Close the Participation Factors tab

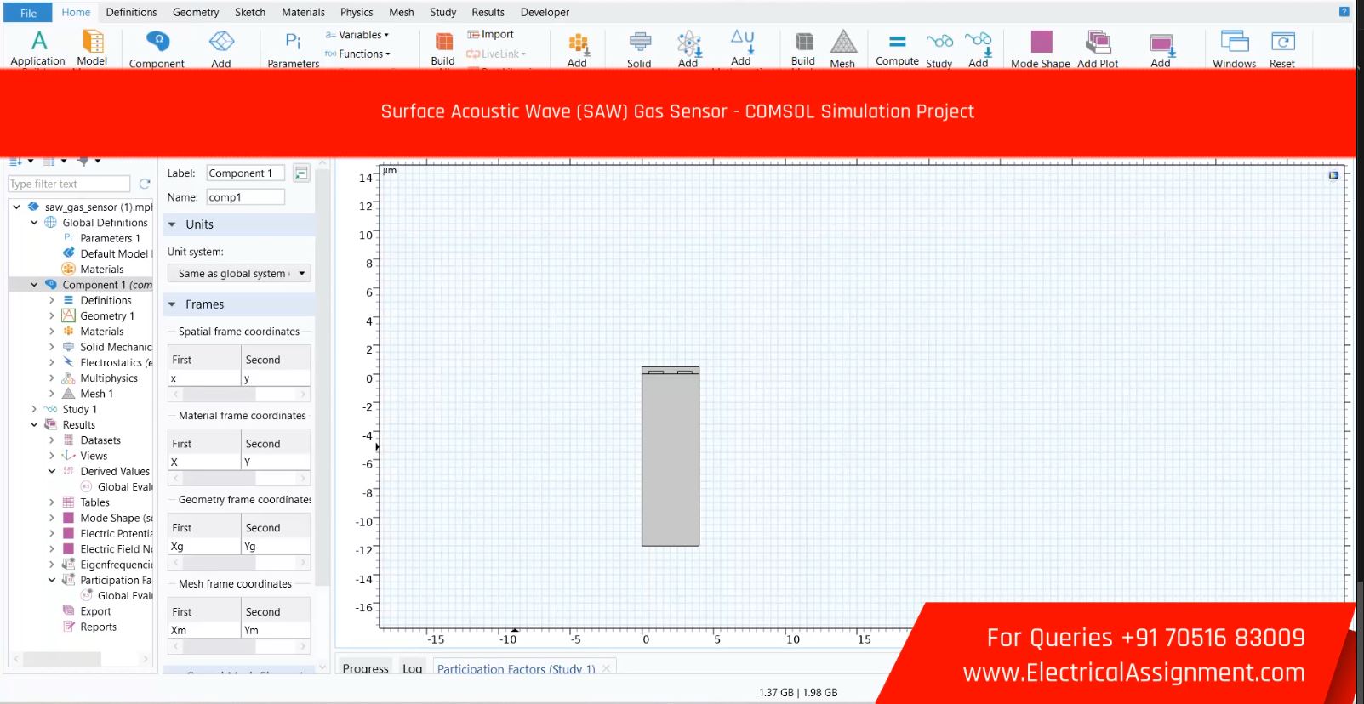tap(606, 668)
